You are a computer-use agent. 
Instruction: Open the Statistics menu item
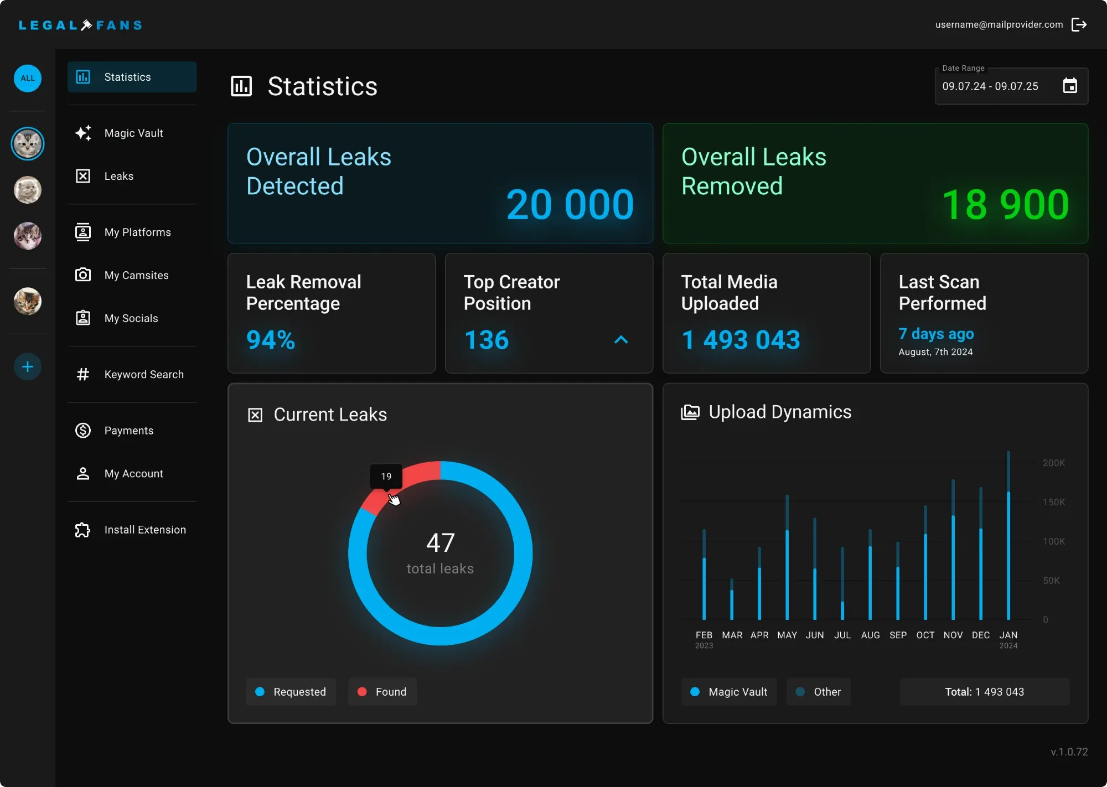pos(132,77)
